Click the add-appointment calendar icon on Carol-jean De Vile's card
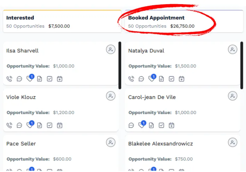The width and height of the screenshot is (246, 172). point(171,125)
